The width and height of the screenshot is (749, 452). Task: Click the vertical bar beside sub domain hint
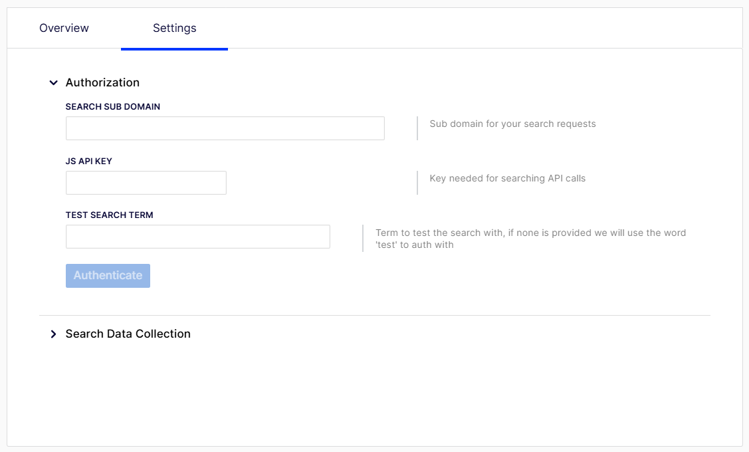pos(417,128)
